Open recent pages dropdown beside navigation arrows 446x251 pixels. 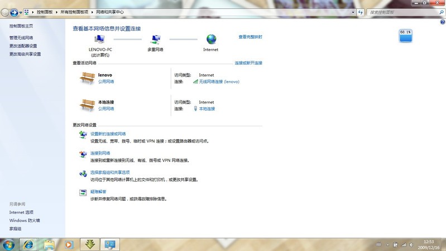[x=21, y=12]
